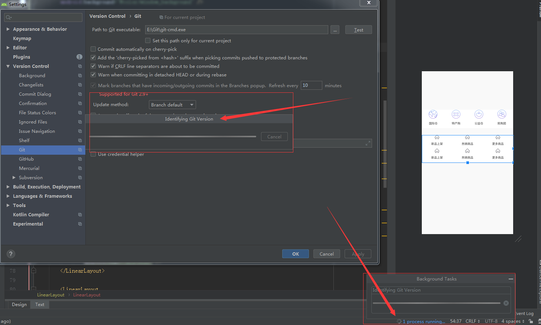Click browse (...) button for Git path
The image size is (541, 325).
(x=335, y=30)
